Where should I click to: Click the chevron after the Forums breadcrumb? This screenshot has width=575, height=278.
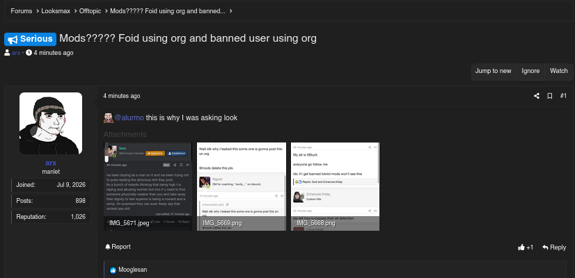[38, 11]
